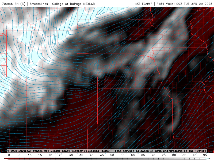214x160 pixels.
Task: Click the '12Z ECMWF' model run label
Action: (x=143, y=4)
